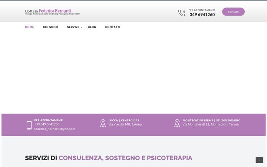Click the +39 349 6941260 phone link
This screenshot has height=167, width=267.
47,124
